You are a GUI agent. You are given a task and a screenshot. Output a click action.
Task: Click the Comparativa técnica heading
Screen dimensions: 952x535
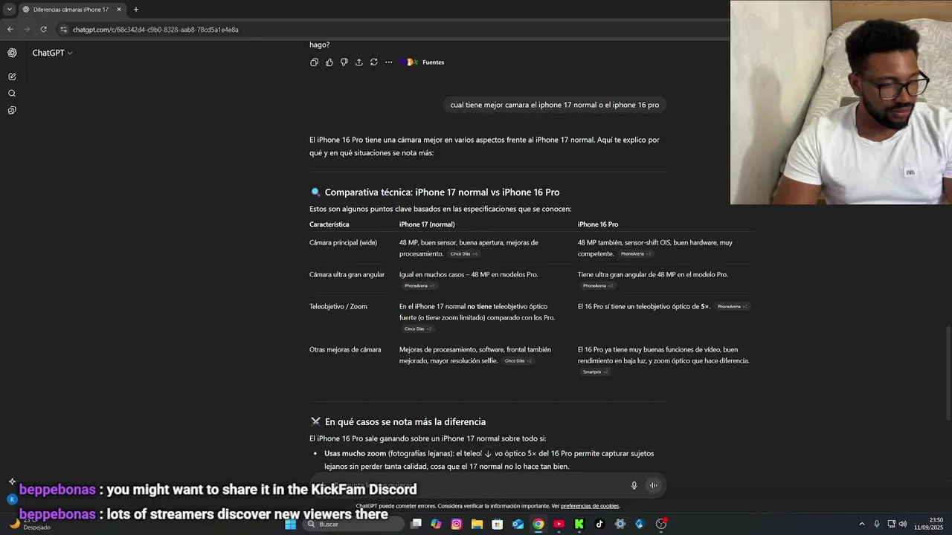pos(442,192)
